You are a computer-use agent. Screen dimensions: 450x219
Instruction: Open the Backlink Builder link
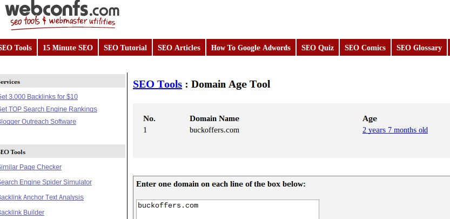(x=22, y=213)
